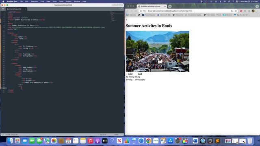Open the Sublime Text File menu

click(x=21, y=2)
